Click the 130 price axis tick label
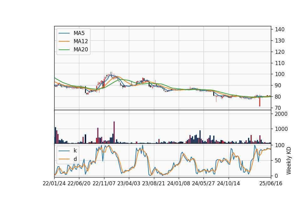 pyautogui.click(x=280, y=41)
